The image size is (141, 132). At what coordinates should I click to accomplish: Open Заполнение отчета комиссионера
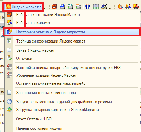pos(72,93)
